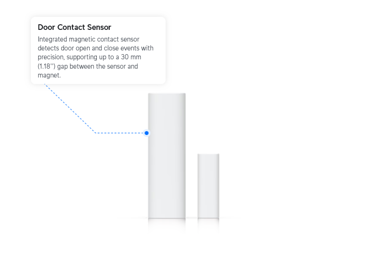Click the top of the small magnet

[208, 154]
